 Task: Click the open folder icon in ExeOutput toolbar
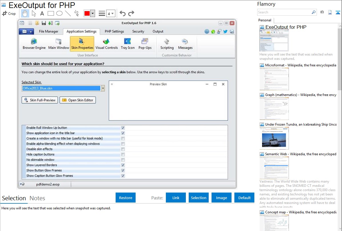37,23
